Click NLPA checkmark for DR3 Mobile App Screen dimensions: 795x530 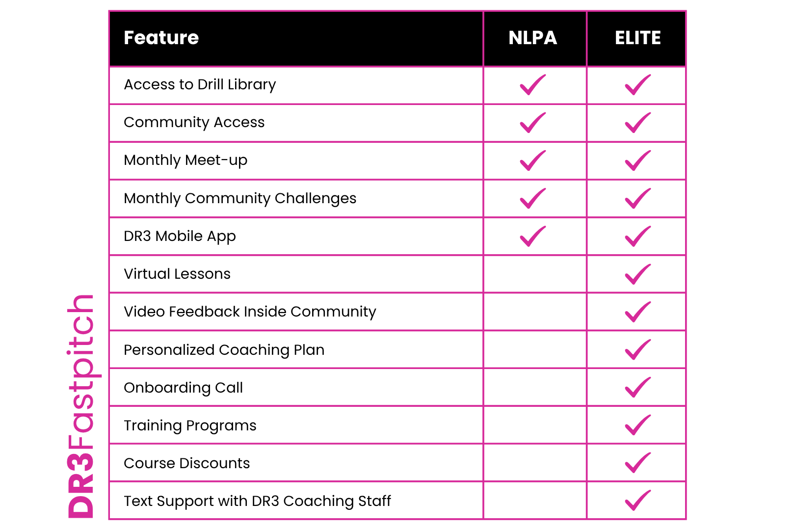click(x=533, y=236)
